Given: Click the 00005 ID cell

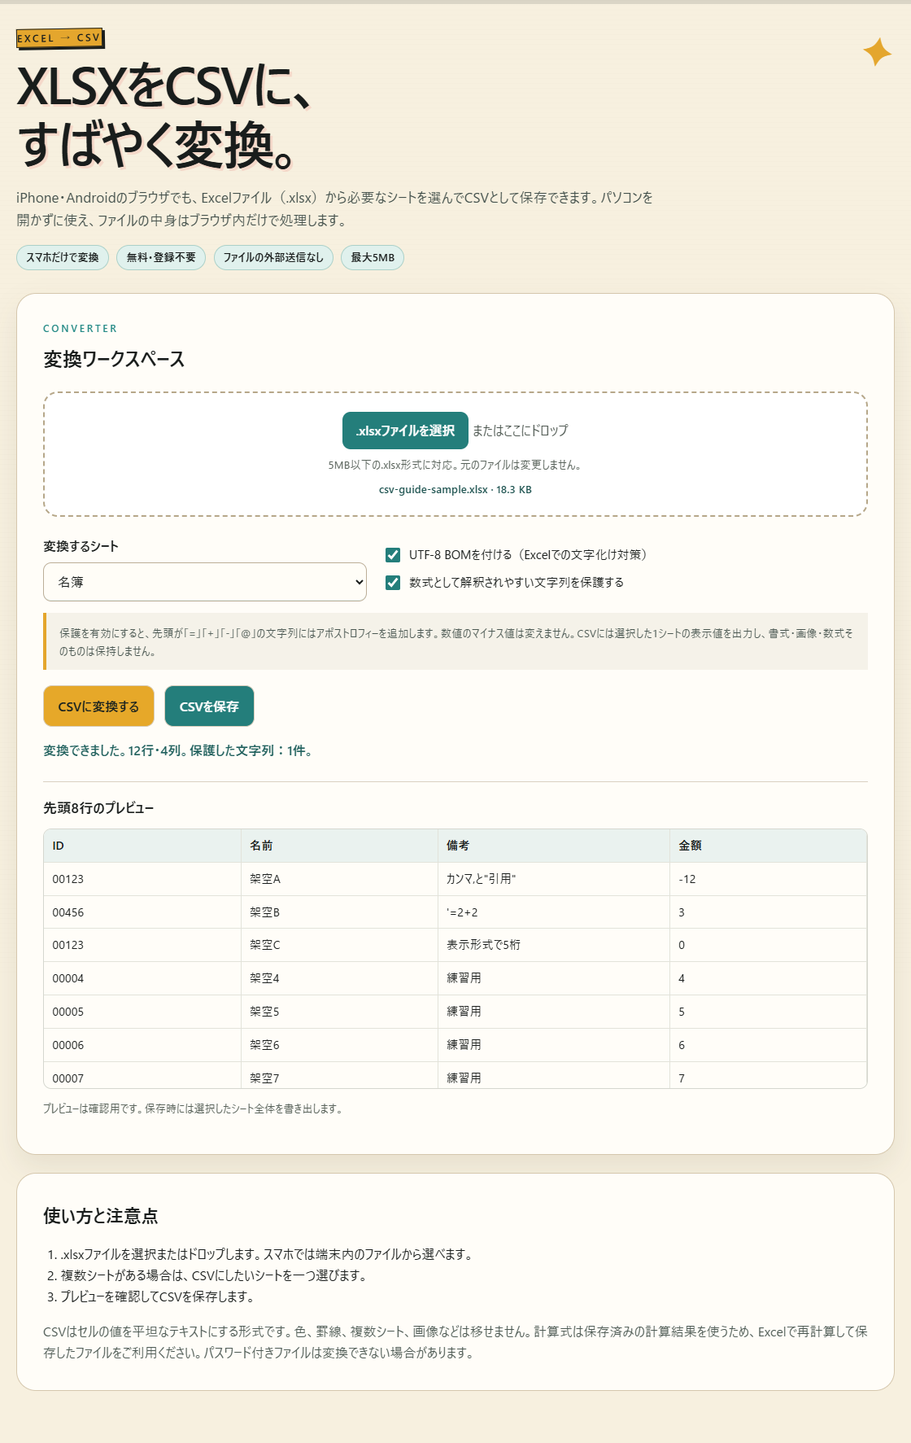Looking at the screenshot, I should (142, 1012).
